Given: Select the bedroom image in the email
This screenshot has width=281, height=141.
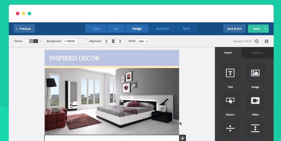Looking at the screenshot, I should click(x=112, y=101).
